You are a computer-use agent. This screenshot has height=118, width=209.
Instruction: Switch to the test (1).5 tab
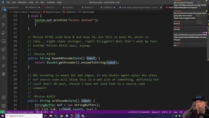(51, 7)
